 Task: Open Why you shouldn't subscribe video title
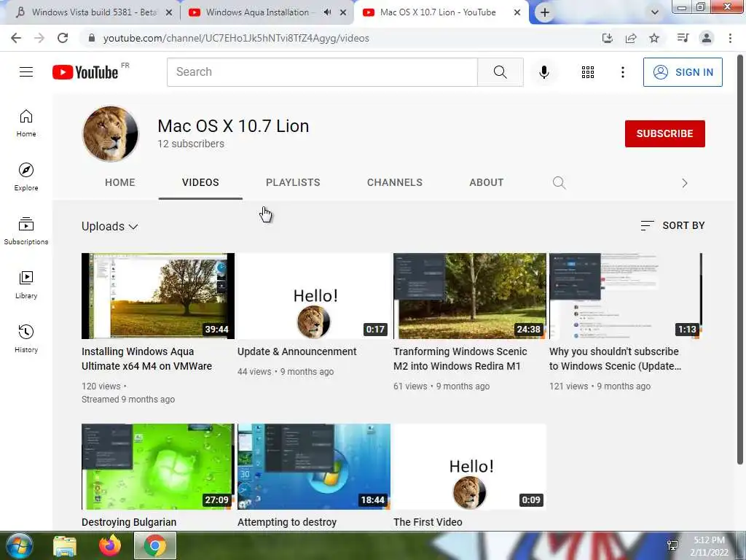(615, 359)
